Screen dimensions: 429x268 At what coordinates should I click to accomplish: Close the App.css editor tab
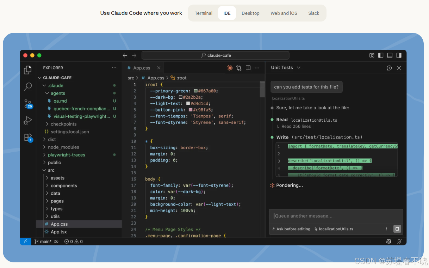click(x=159, y=68)
